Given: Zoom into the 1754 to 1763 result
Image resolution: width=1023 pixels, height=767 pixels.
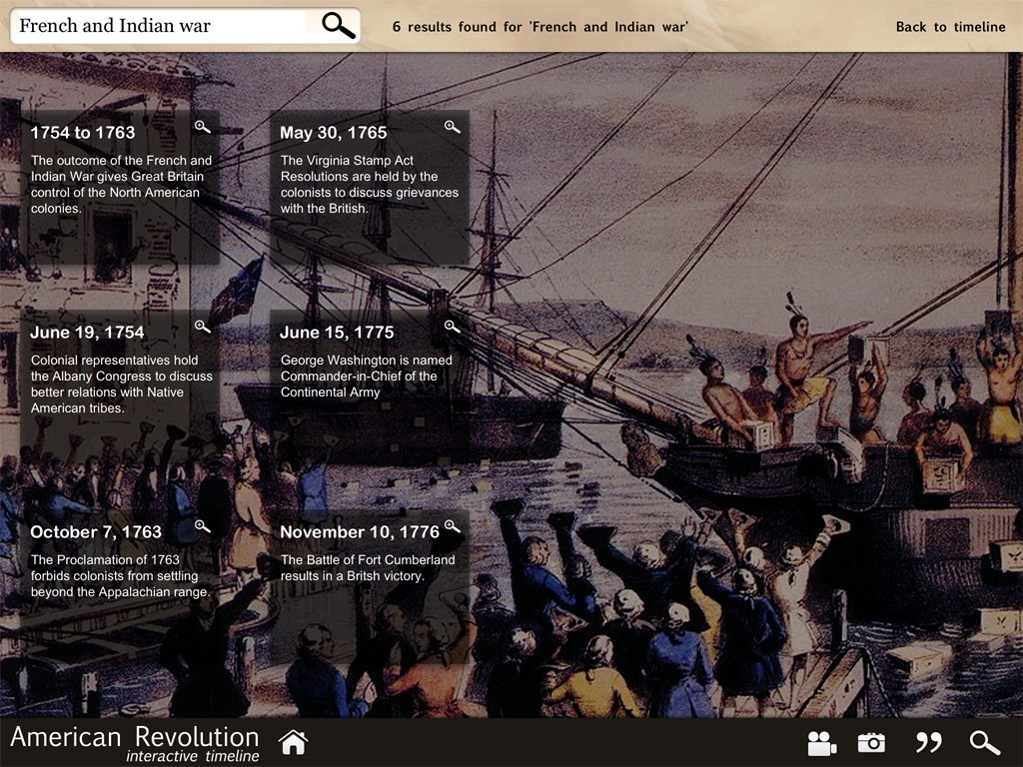Looking at the screenshot, I should coord(202,127).
